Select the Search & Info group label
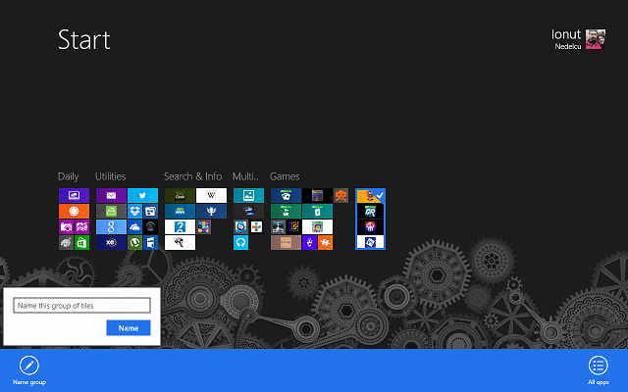Image resolution: width=628 pixels, height=392 pixels. point(192,176)
